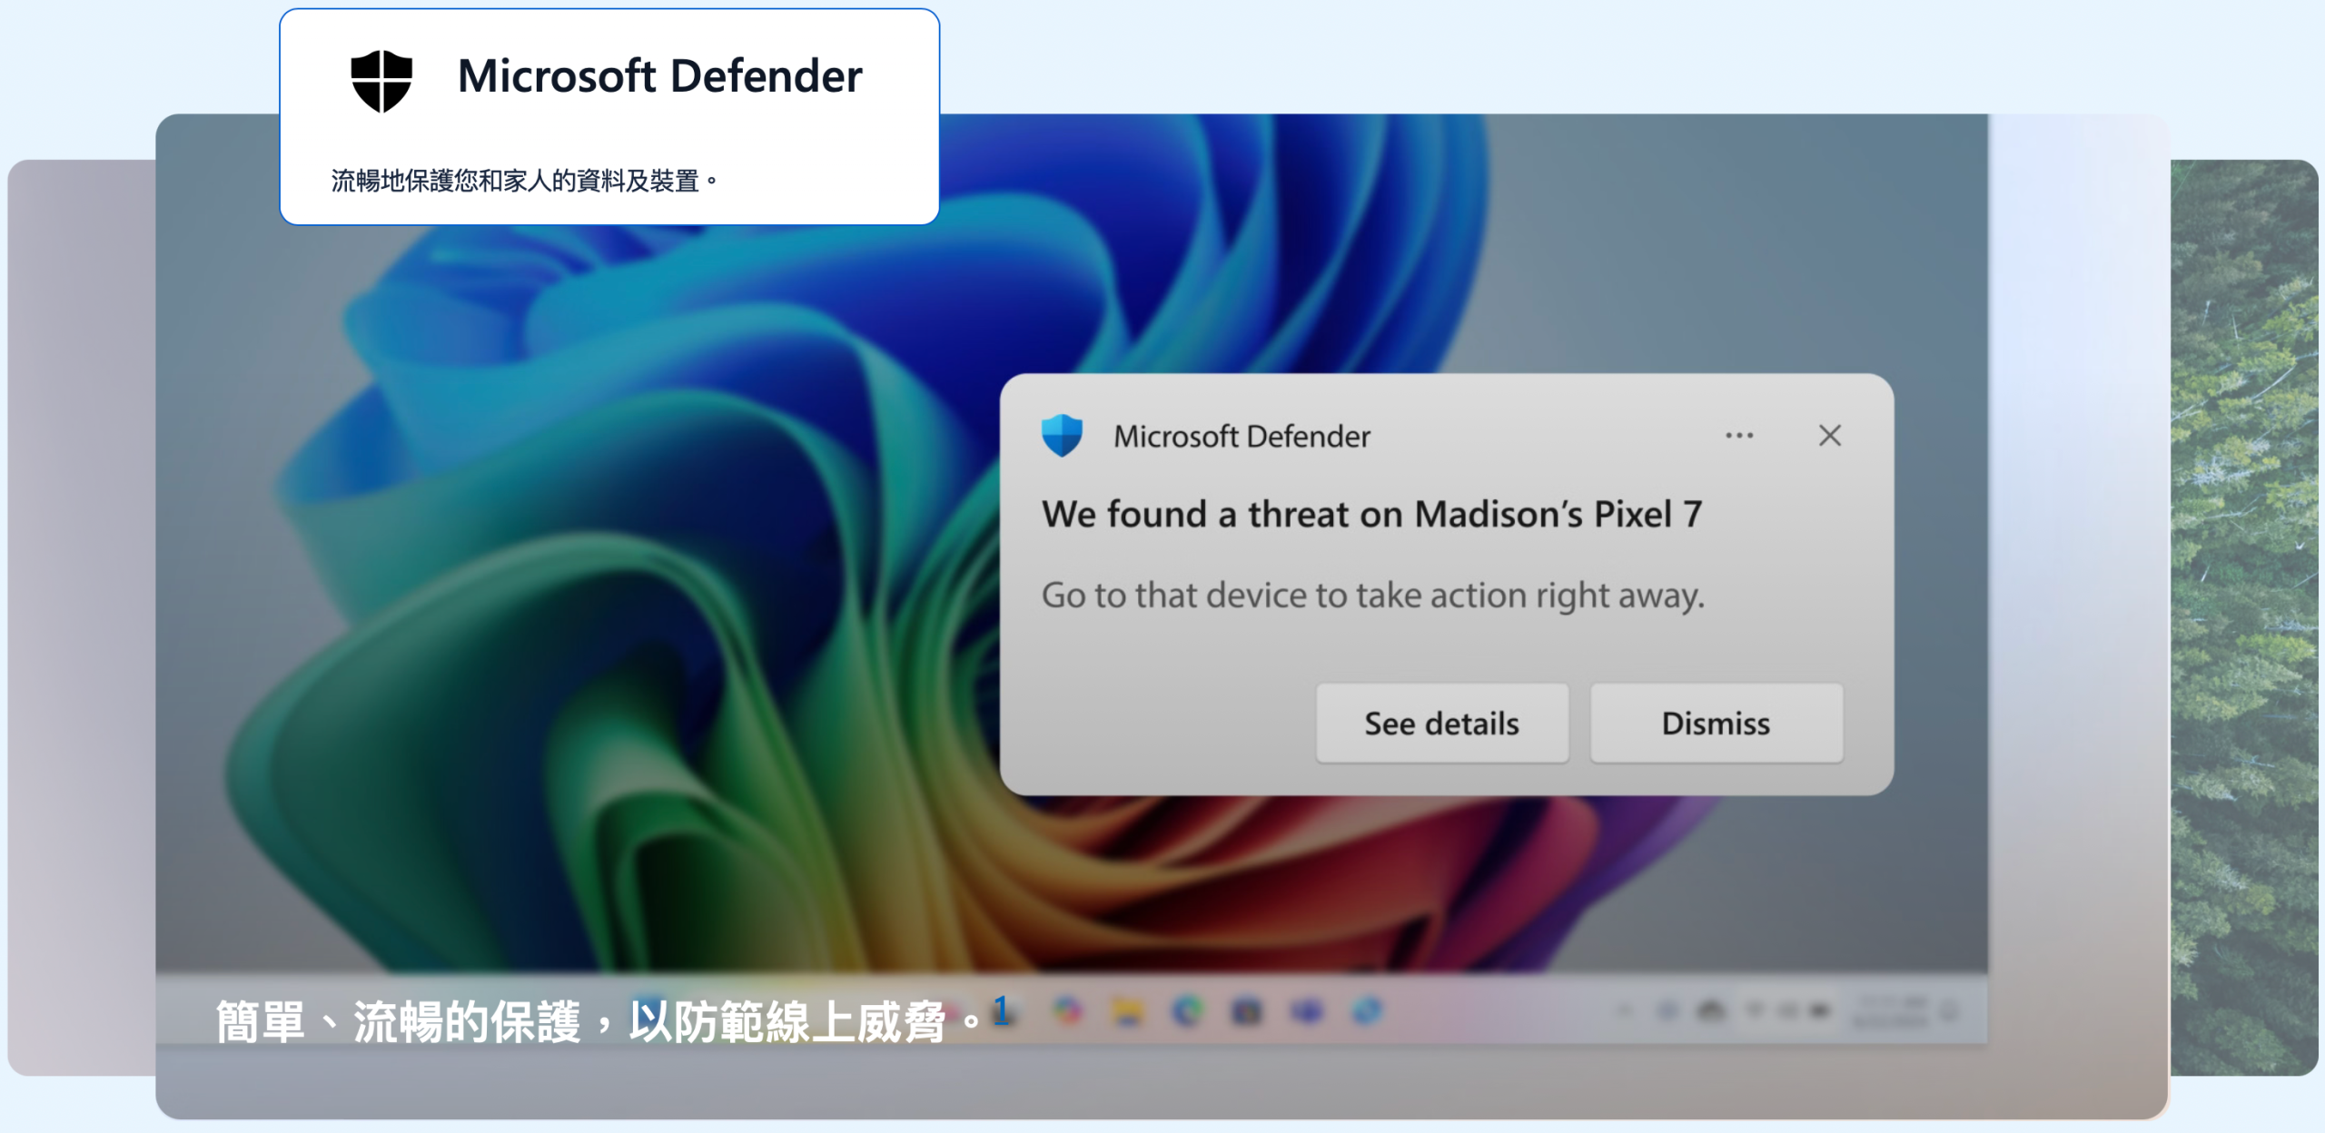Click the cloud icon in system tray

1712,1010
